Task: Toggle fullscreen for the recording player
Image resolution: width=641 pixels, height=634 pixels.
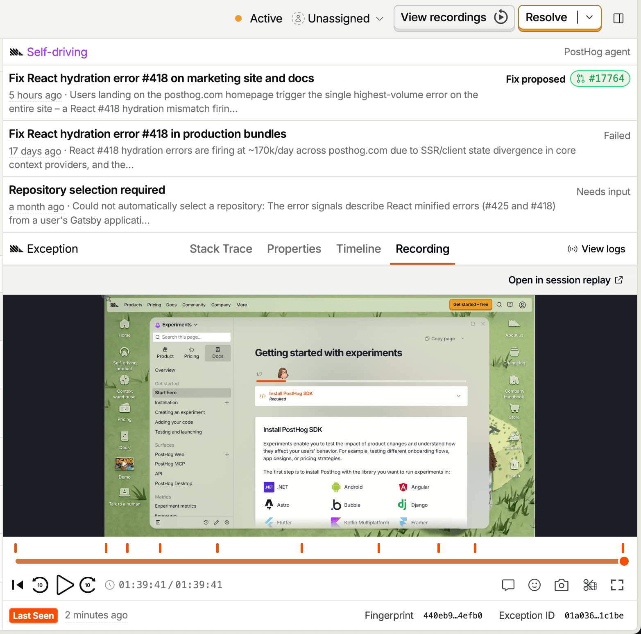Action: 617,585
